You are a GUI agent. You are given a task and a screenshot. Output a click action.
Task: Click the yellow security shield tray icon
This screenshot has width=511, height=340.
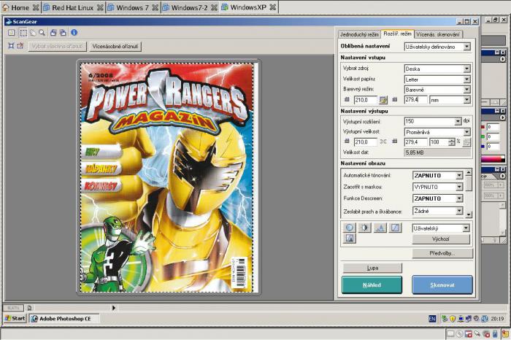453,319
